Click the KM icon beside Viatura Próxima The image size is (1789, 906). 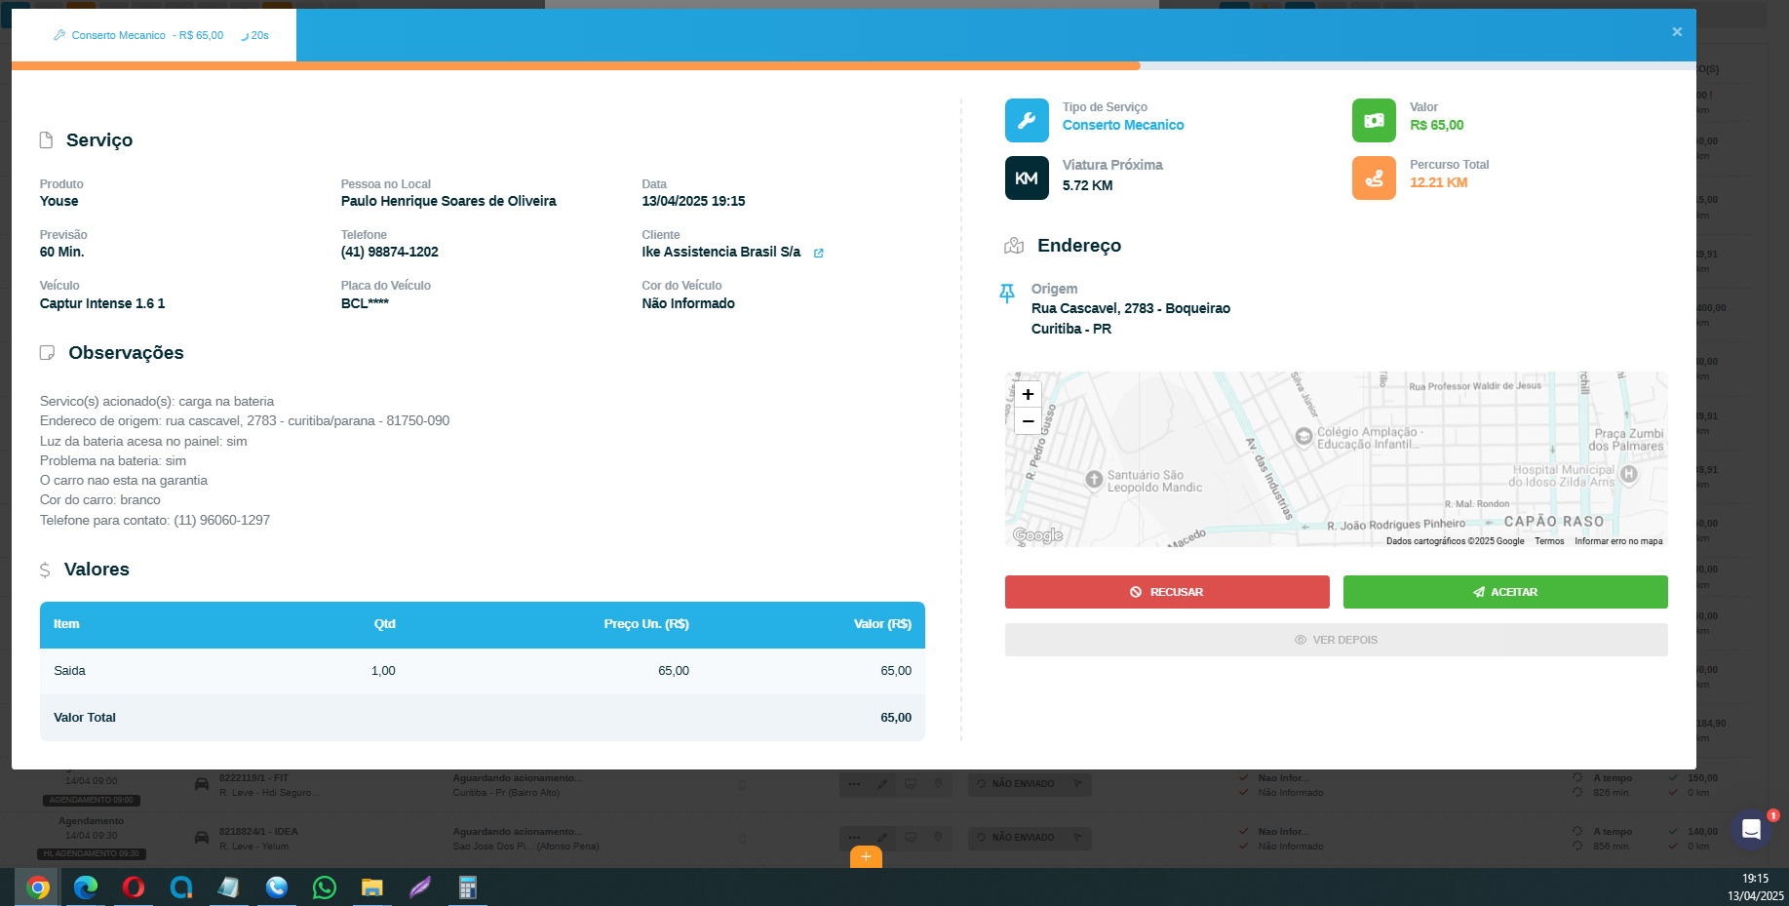coord(1027,178)
